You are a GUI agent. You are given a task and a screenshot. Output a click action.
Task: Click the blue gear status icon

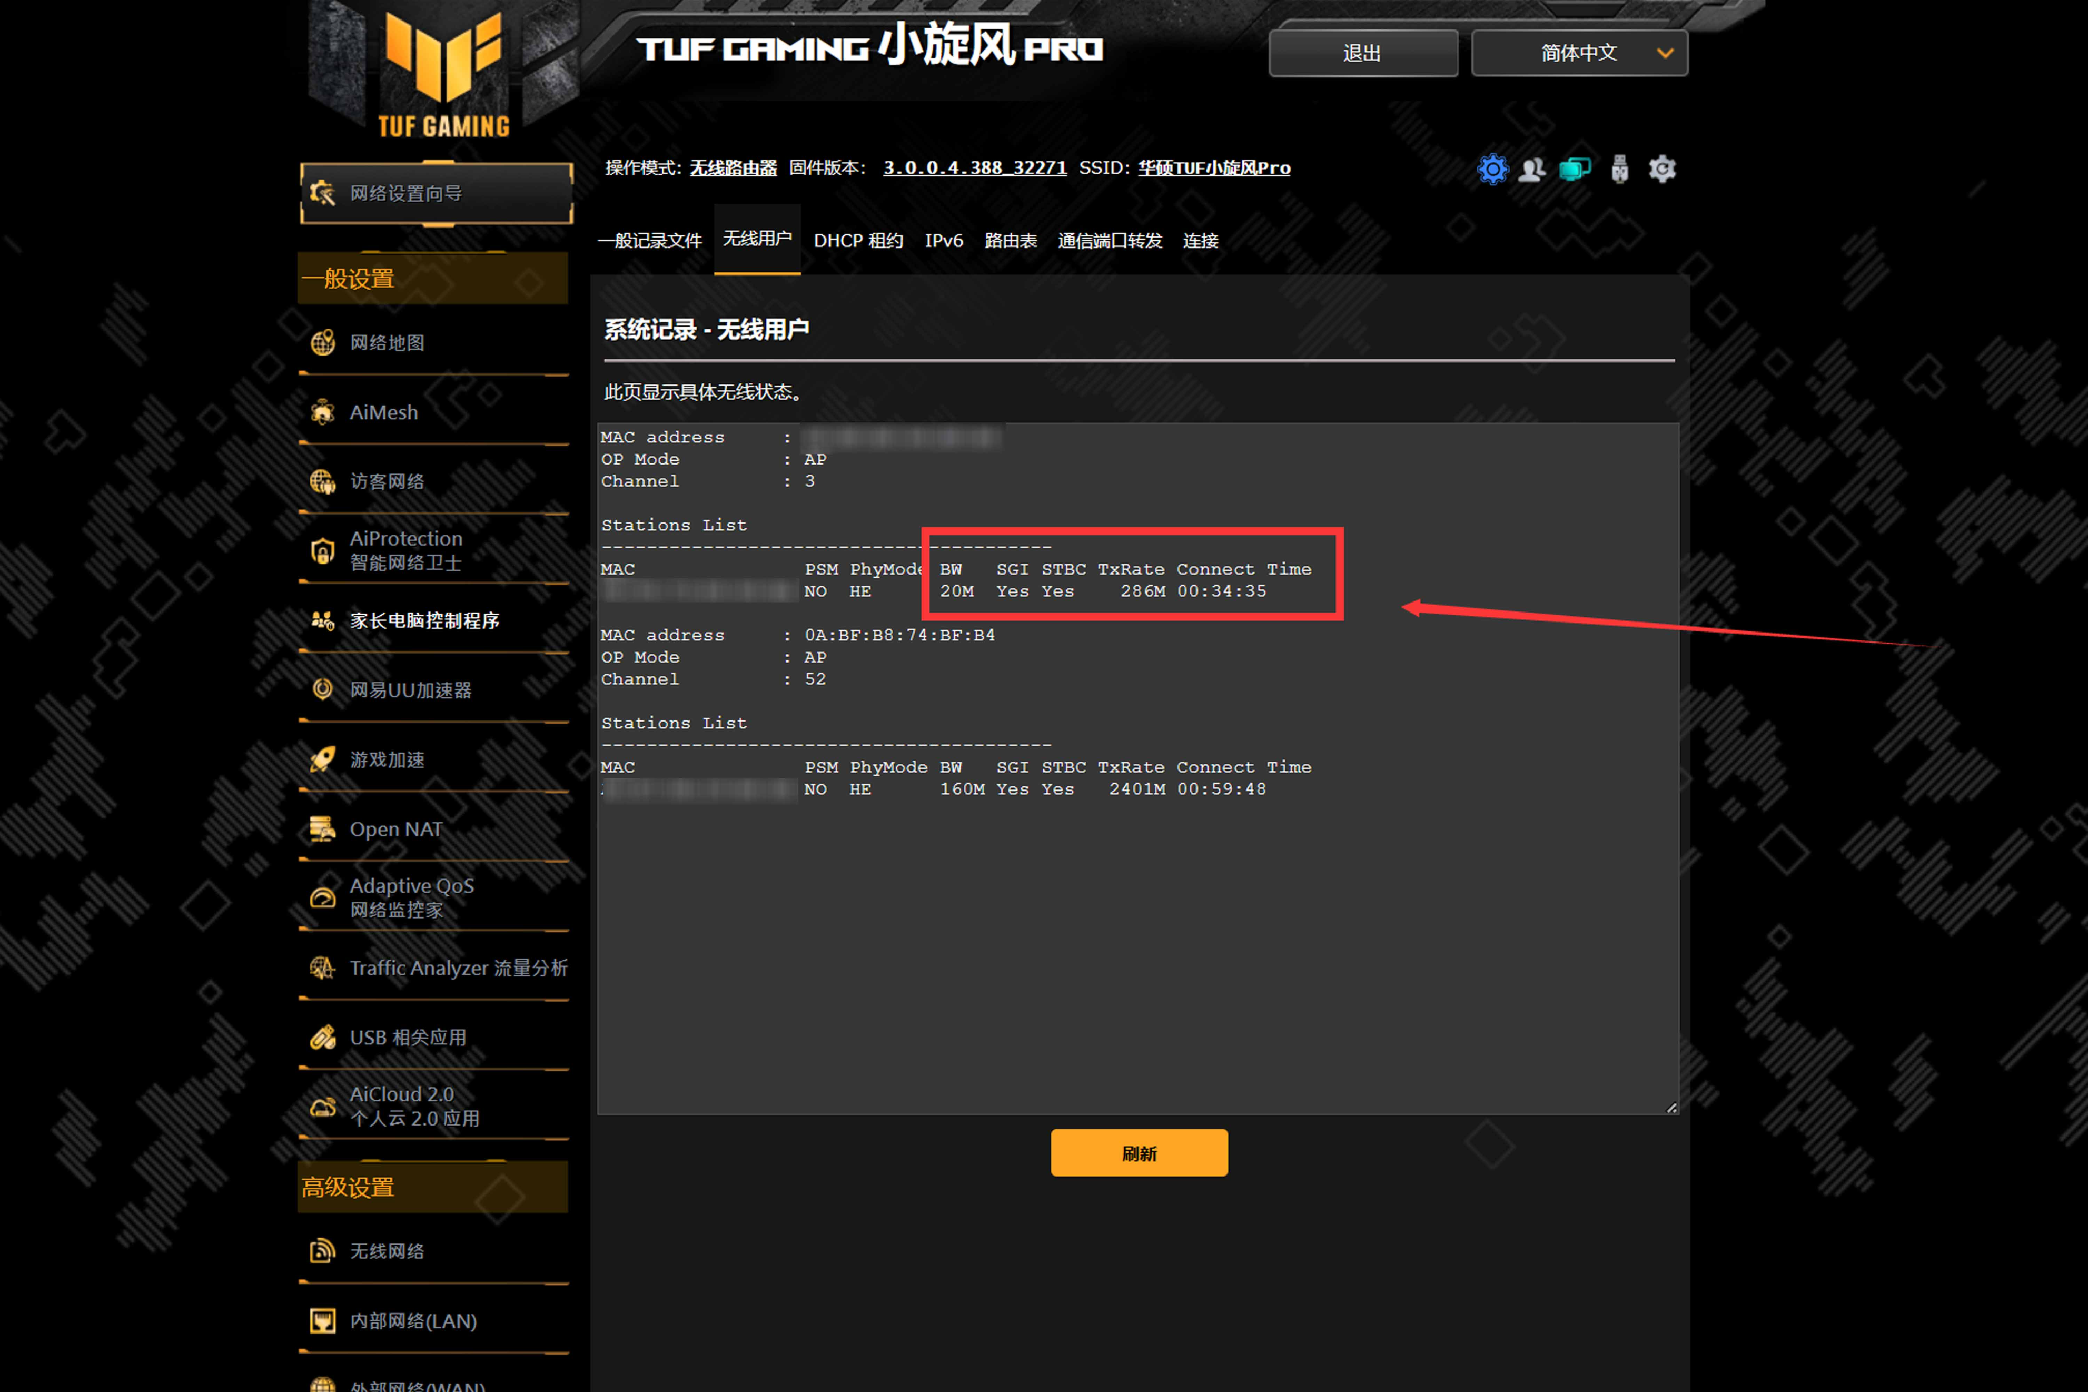click(1492, 169)
